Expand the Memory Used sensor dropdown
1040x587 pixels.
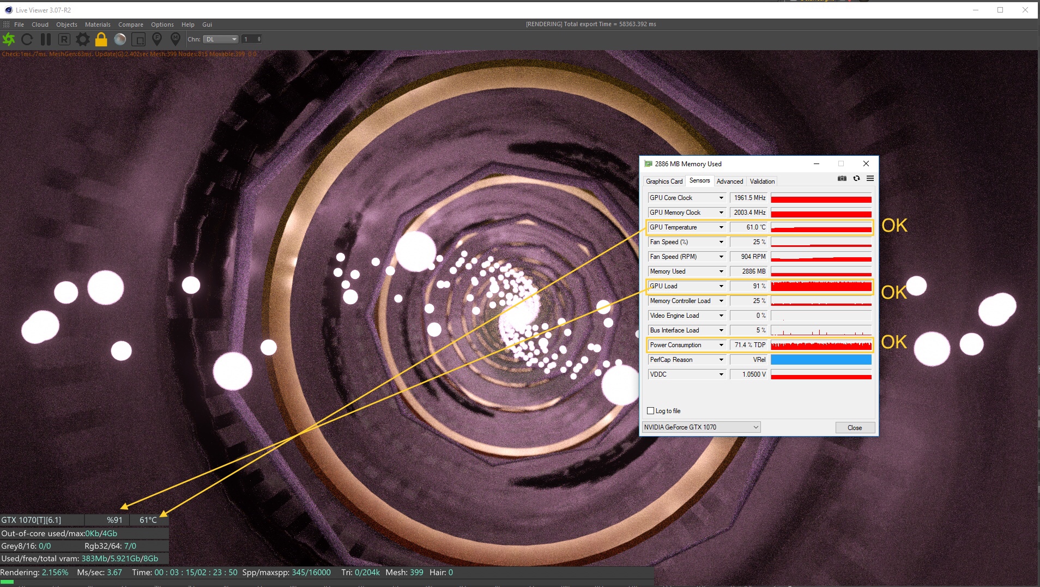pyautogui.click(x=721, y=271)
